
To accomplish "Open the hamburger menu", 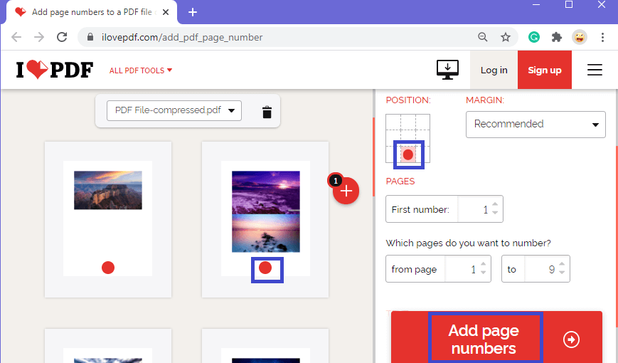I will [x=595, y=70].
